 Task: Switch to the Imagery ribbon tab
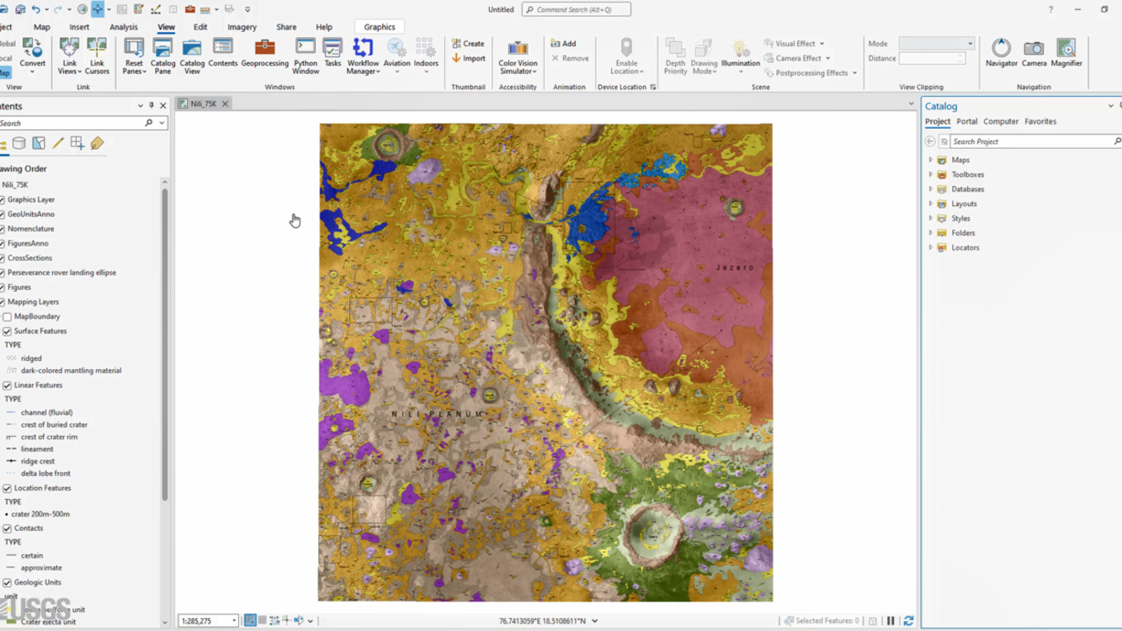pos(242,27)
